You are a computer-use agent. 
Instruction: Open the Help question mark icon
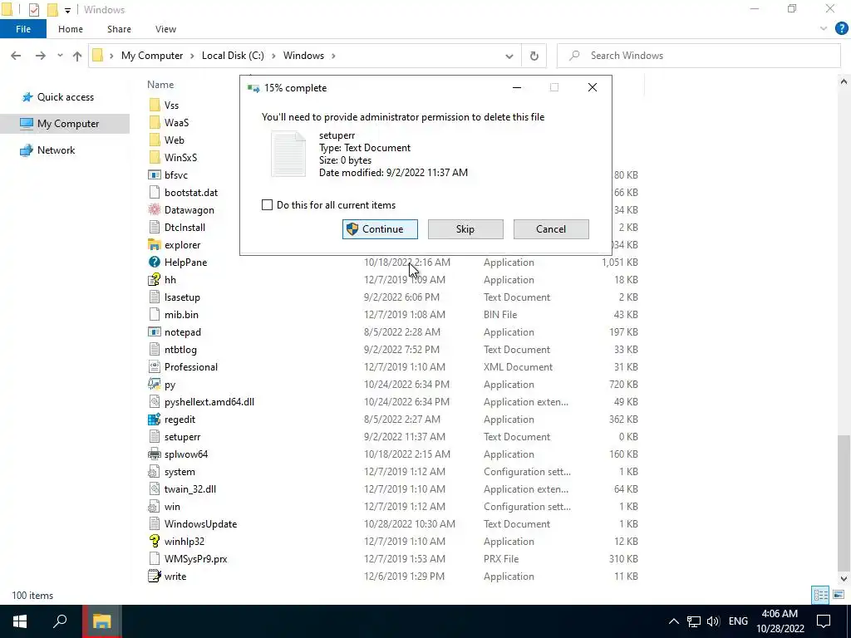click(x=841, y=29)
